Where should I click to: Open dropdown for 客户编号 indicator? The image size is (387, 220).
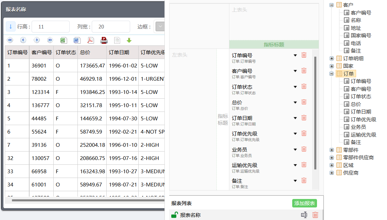tap(295, 71)
